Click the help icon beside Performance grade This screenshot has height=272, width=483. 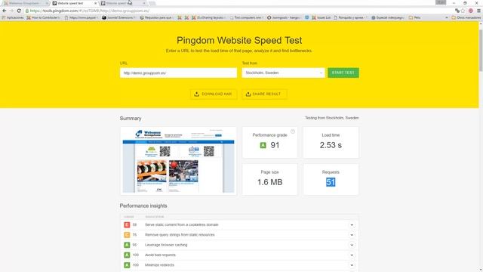(x=293, y=131)
